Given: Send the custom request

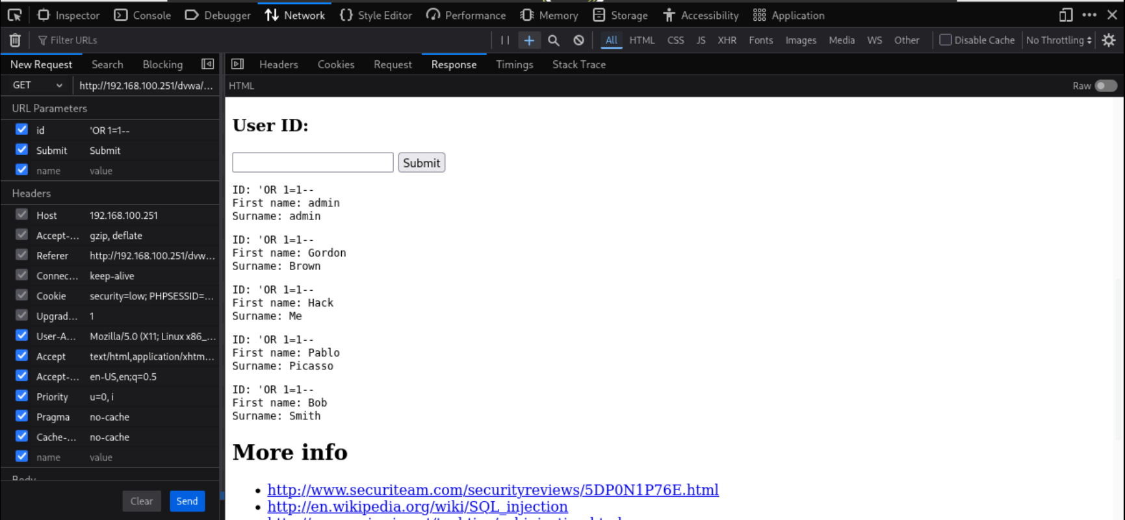Looking at the screenshot, I should point(187,501).
